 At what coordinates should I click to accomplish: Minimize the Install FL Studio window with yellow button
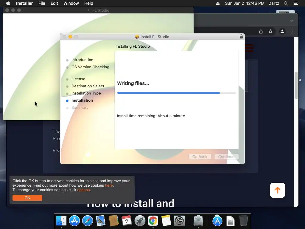[70, 37]
